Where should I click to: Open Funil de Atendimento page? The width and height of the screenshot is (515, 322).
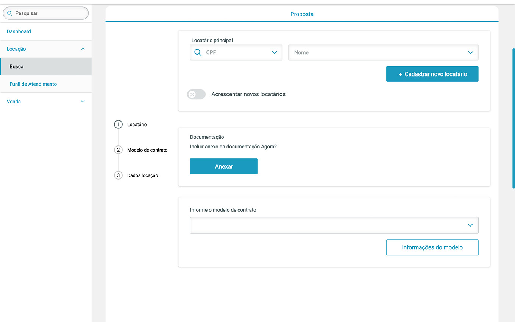click(33, 84)
